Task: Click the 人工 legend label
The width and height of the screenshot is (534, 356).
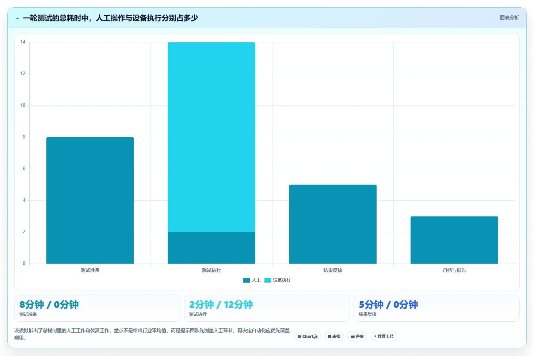Action: (256, 280)
